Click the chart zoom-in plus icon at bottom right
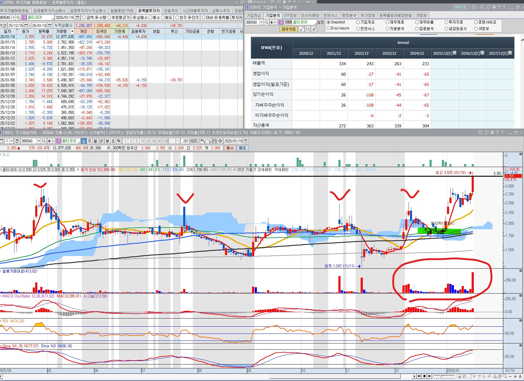Image resolution: width=524 pixels, height=381 pixels. (x=515, y=376)
